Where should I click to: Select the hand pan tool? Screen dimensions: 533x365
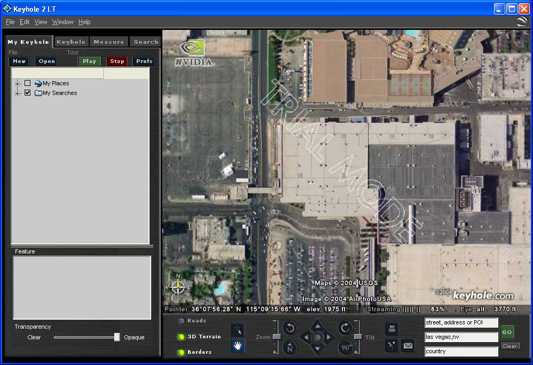tap(238, 346)
